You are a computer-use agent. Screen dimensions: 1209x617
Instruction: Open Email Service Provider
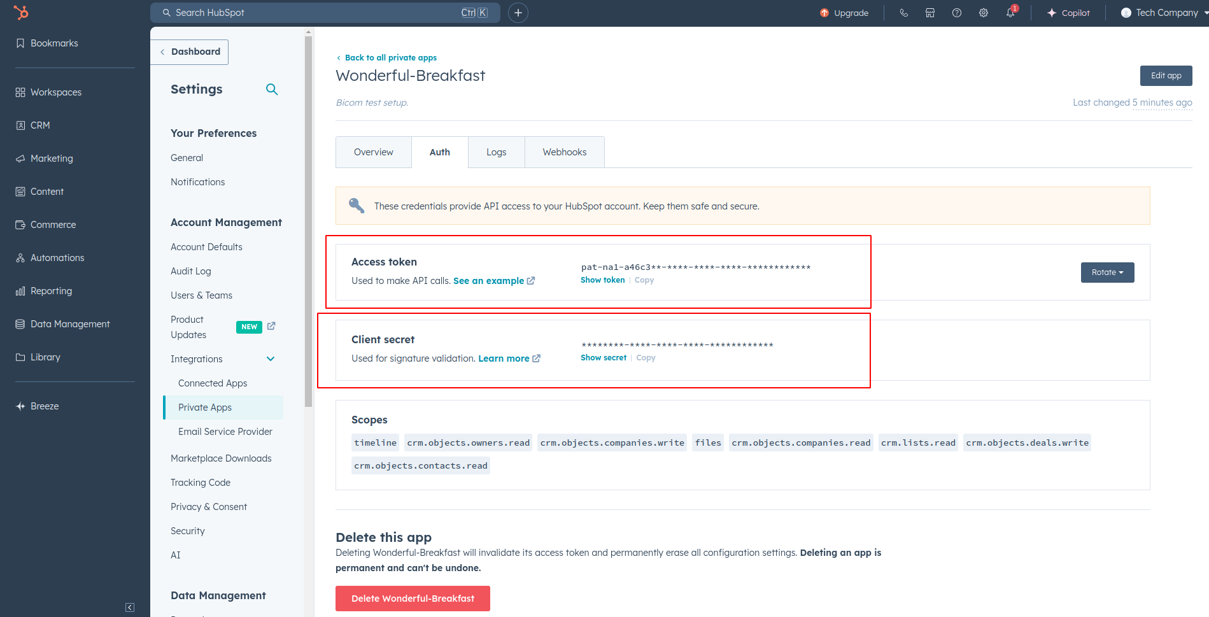click(x=225, y=432)
